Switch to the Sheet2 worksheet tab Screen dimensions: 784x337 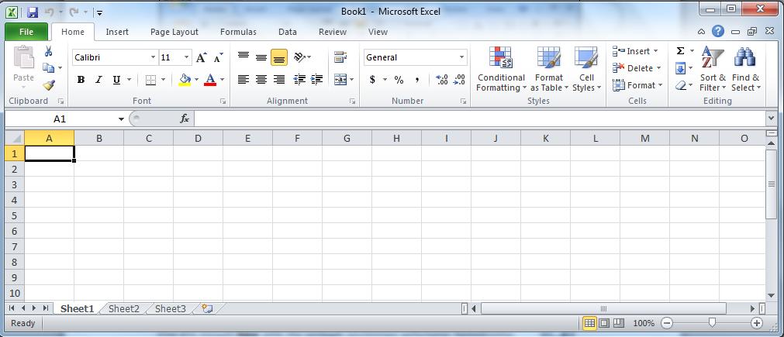tap(124, 308)
